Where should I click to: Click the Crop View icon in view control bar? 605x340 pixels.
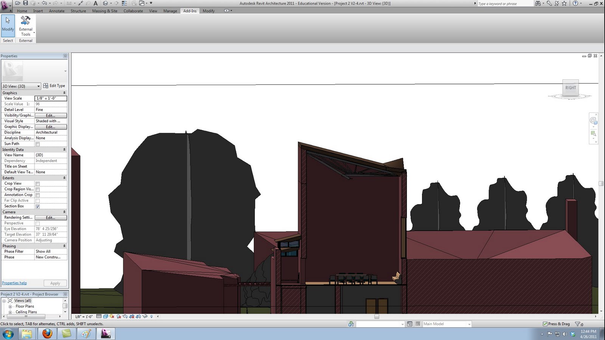coord(132,317)
